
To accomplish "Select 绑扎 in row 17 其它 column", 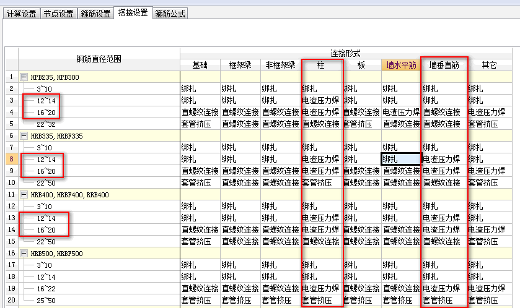I will click(490, 265).
